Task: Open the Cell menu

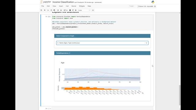Action: [67, 6]
